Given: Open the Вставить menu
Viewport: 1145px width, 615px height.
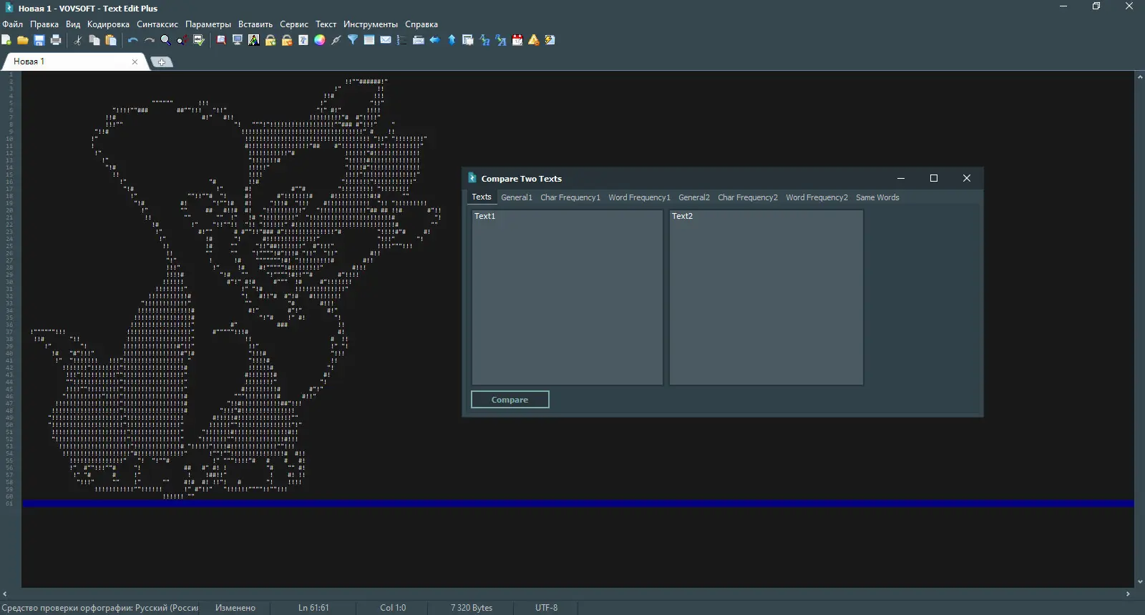Looking at the screenshot, I should 255,24.
